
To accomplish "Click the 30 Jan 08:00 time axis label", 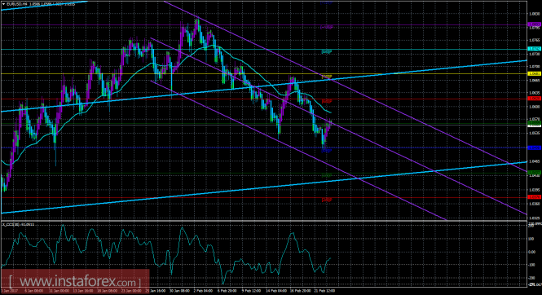I will coord(180,291).
